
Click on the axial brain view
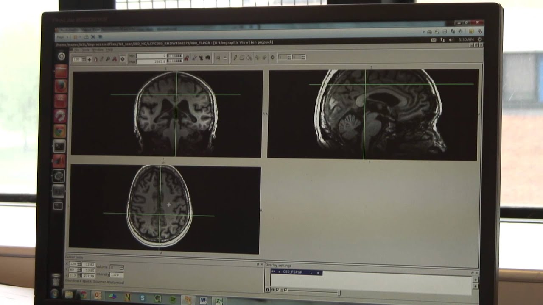(x=165, y=209)
